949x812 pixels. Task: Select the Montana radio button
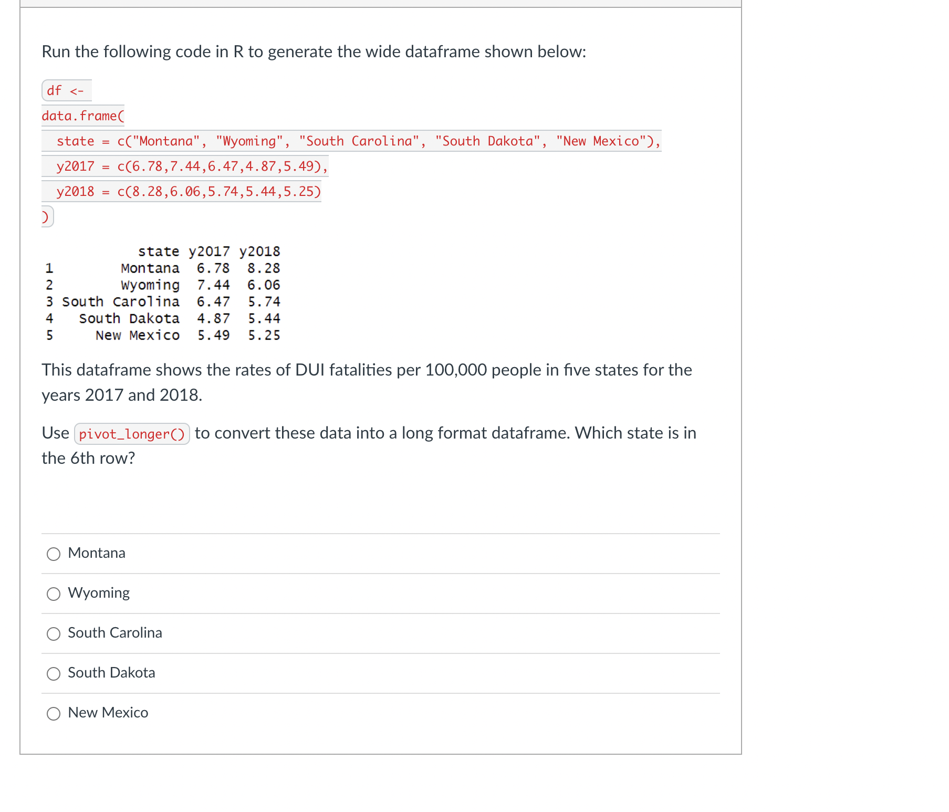pos(53,554)
